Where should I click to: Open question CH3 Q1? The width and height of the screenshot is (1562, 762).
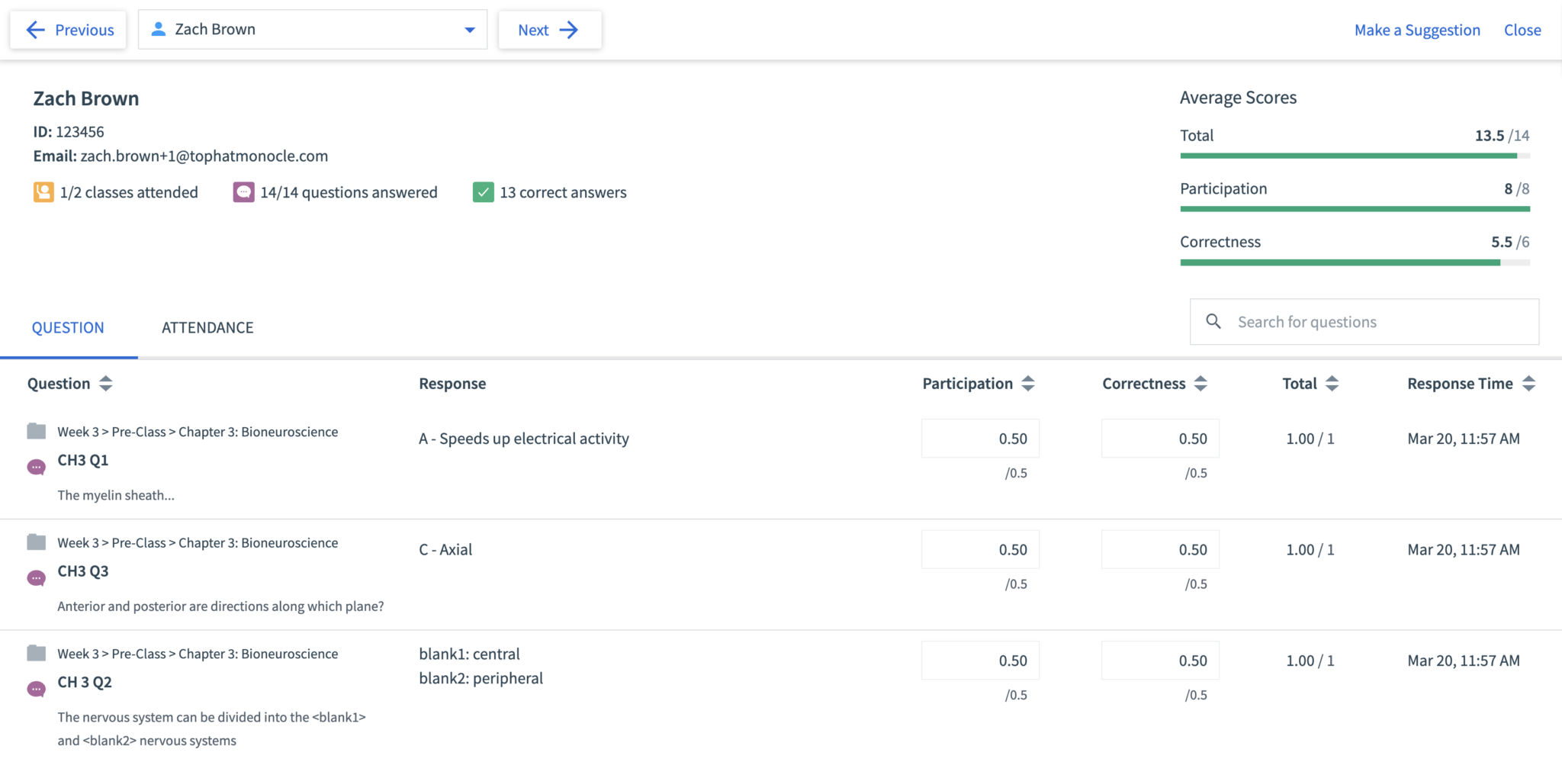83,460
